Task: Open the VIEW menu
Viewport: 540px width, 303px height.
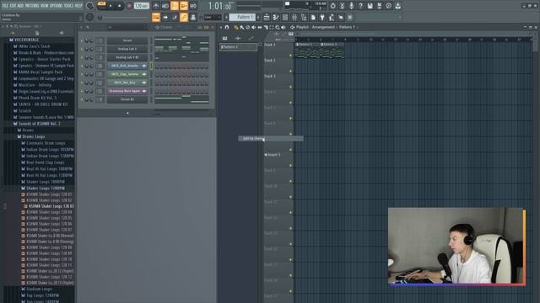Action: [x=45, y=6]
